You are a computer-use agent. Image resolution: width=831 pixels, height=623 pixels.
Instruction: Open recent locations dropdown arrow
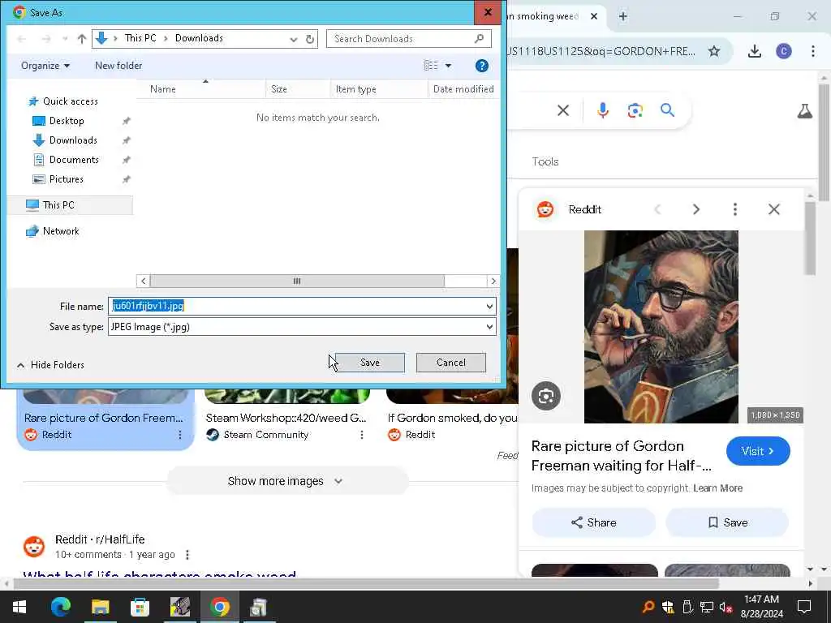tap(65, 39)
